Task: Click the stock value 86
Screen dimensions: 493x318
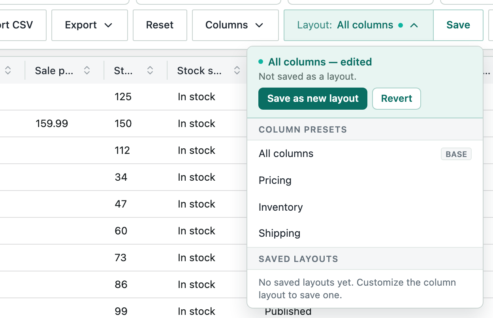Action: (121, 285)
